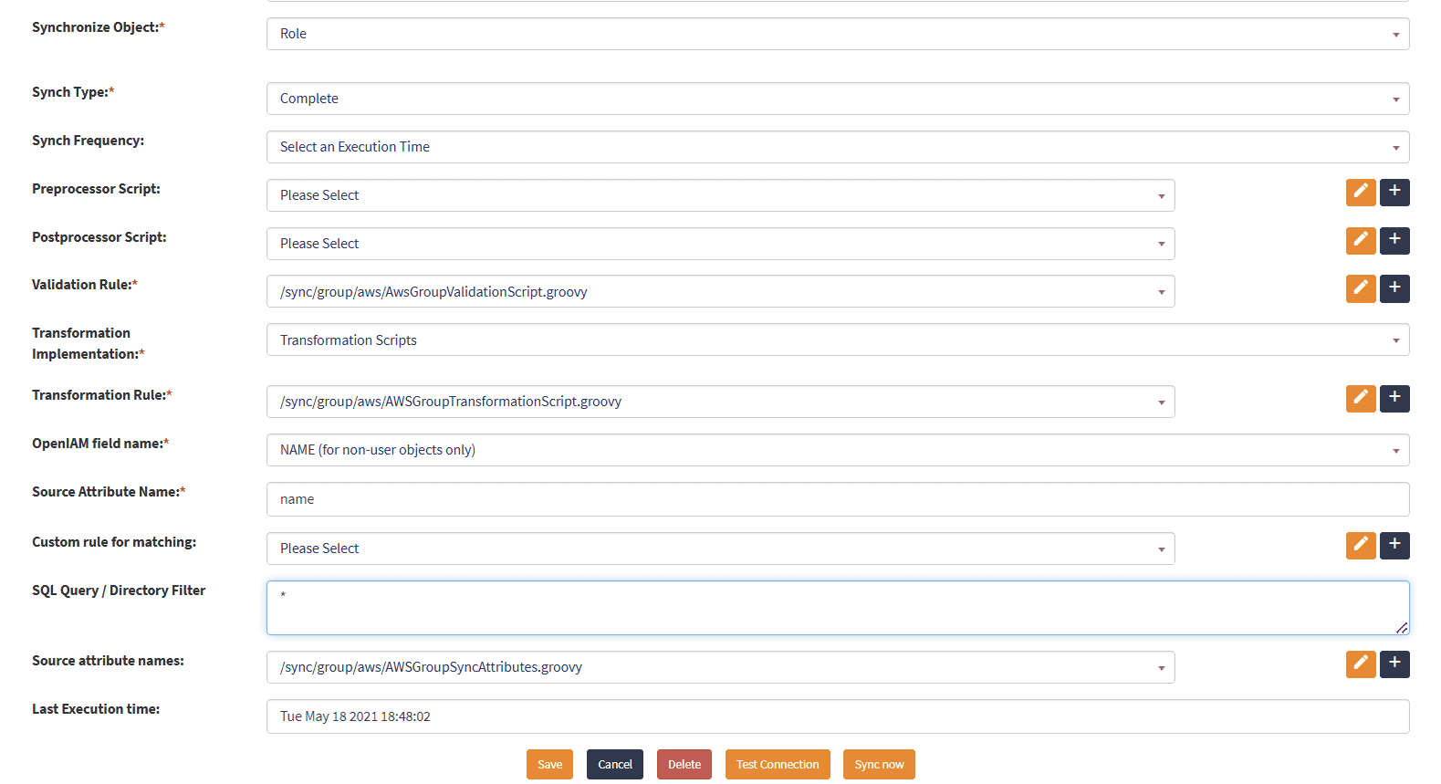Click the Save button
This screenshot has width=1441, height=784.
(549, 765)
